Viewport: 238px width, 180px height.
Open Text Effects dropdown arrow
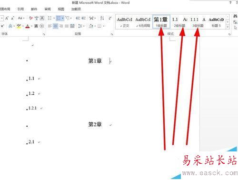pyautogui.click(x=14, y=26)
